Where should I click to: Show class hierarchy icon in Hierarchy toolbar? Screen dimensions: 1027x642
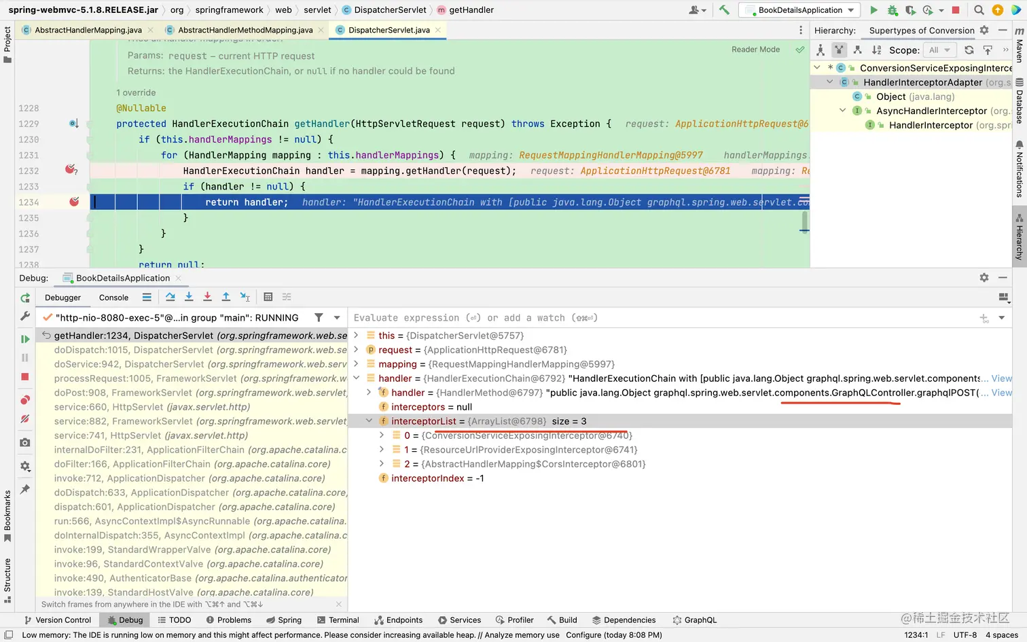pos(821,50)
